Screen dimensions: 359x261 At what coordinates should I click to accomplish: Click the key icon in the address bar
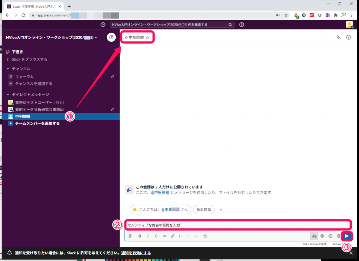pyautogui.click(x=278, y=15)
